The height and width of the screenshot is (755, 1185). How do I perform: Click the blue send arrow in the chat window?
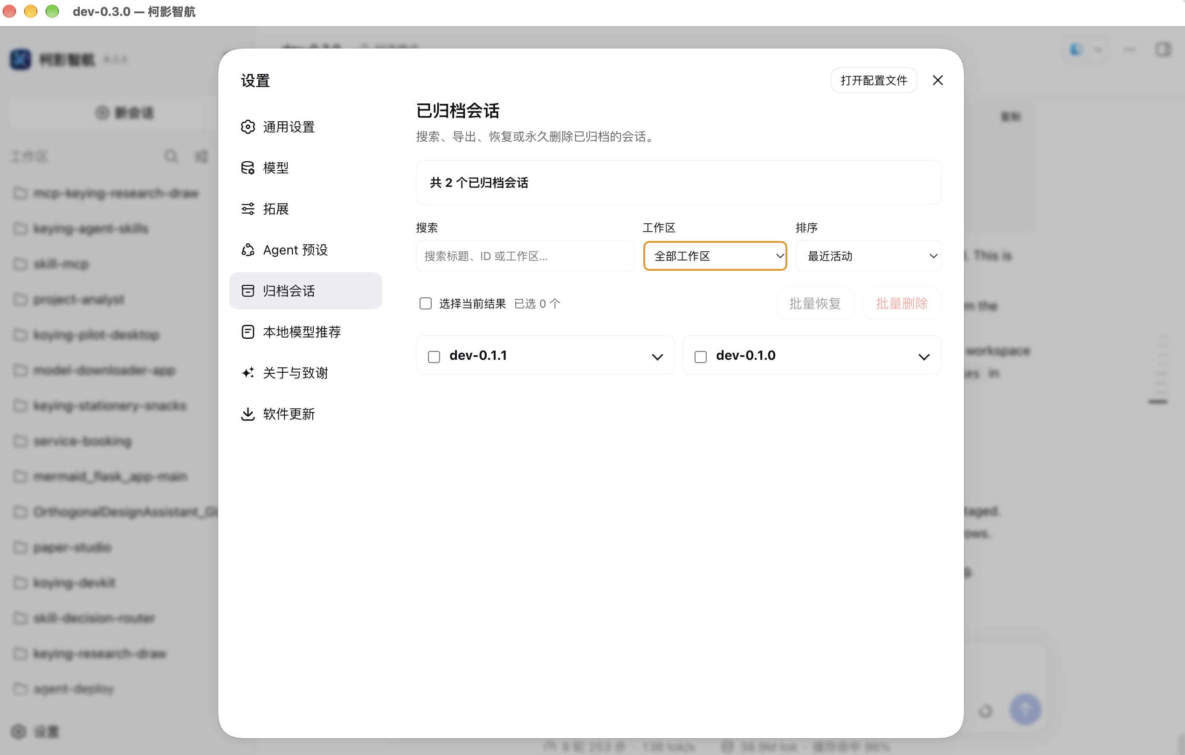click(x=1025, y=709)
